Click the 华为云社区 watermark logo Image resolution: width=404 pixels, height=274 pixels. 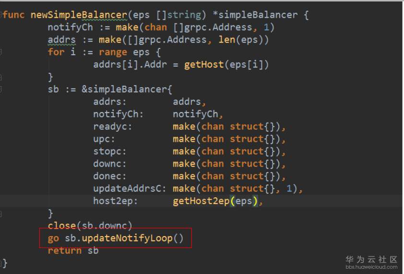(x=371, y=259)
